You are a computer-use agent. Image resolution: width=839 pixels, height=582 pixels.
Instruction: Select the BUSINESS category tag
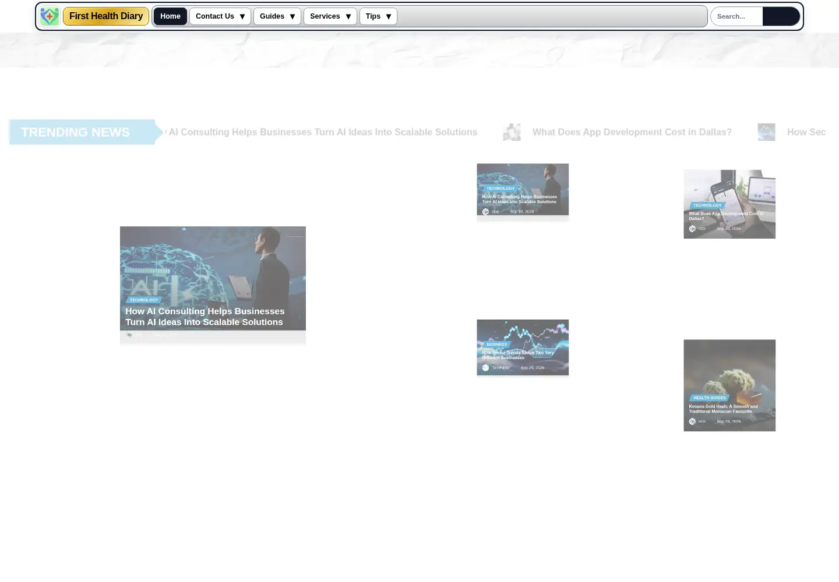tap(496, 344)
